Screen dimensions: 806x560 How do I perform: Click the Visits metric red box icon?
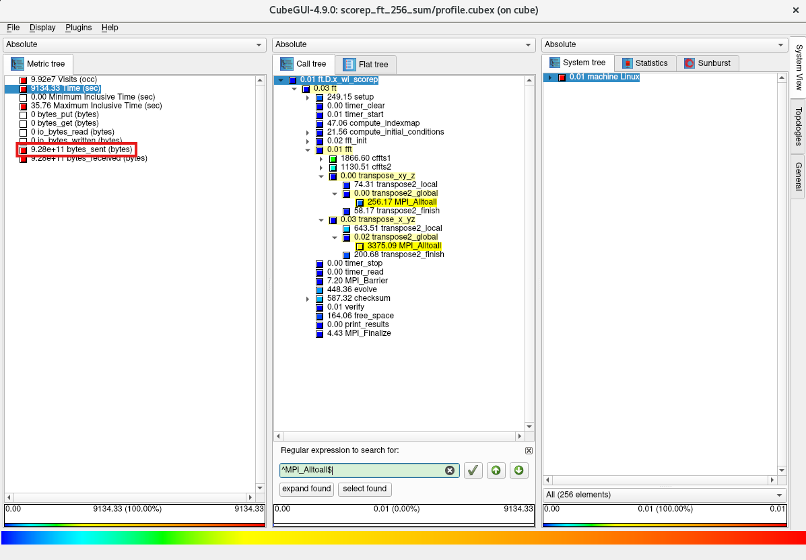coord(24,80)
